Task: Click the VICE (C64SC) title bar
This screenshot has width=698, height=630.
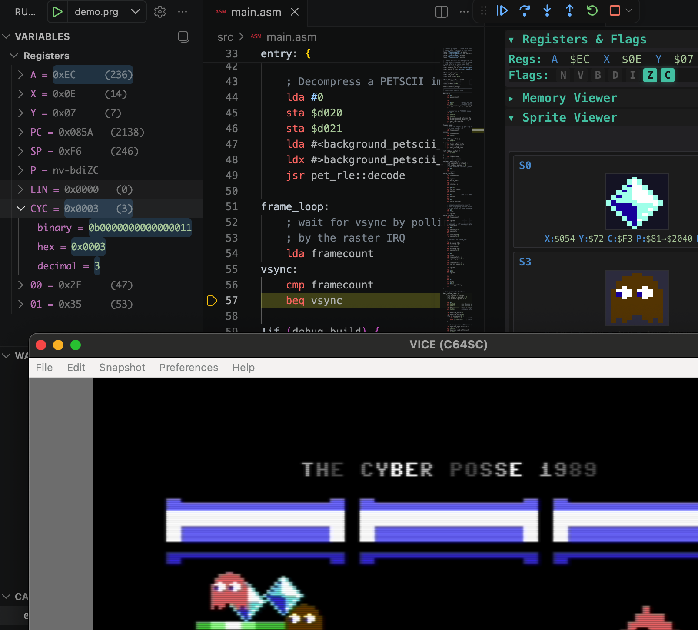Action: (x=449, y=345)
